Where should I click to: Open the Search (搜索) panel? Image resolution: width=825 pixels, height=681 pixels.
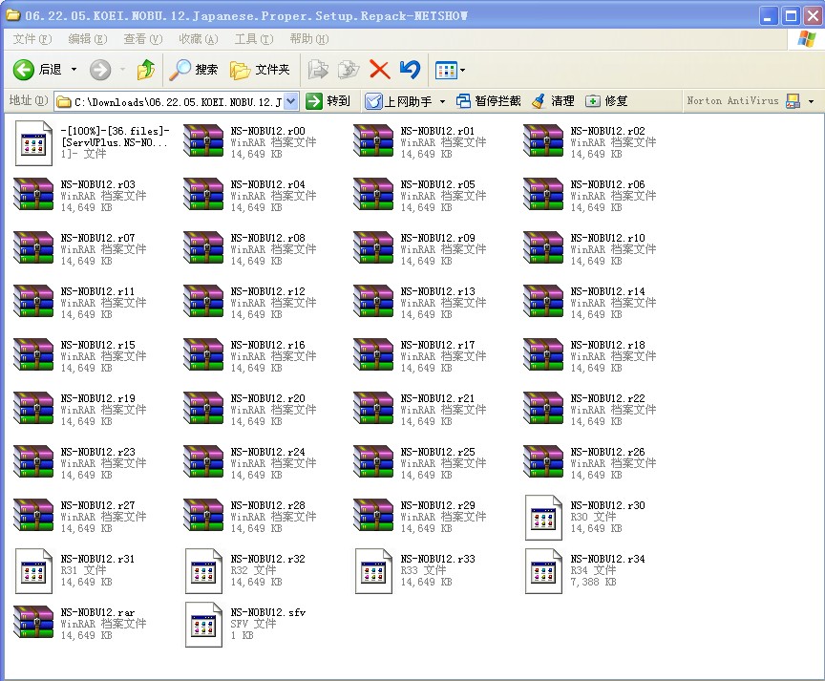[x=194, y=70]
